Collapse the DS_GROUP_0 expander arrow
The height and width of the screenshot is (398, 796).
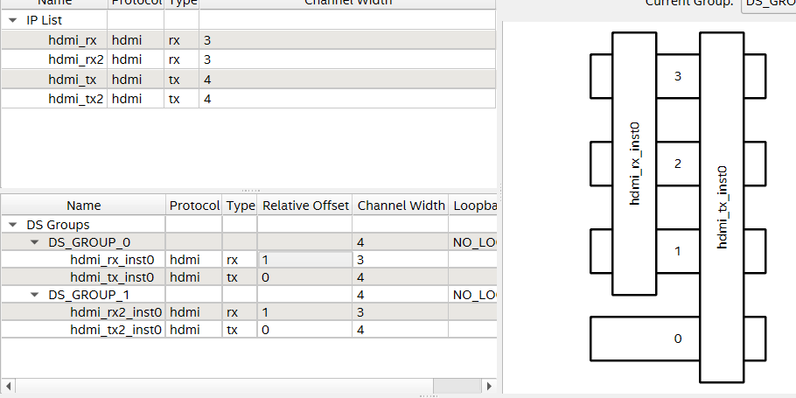tap(33, 242)
